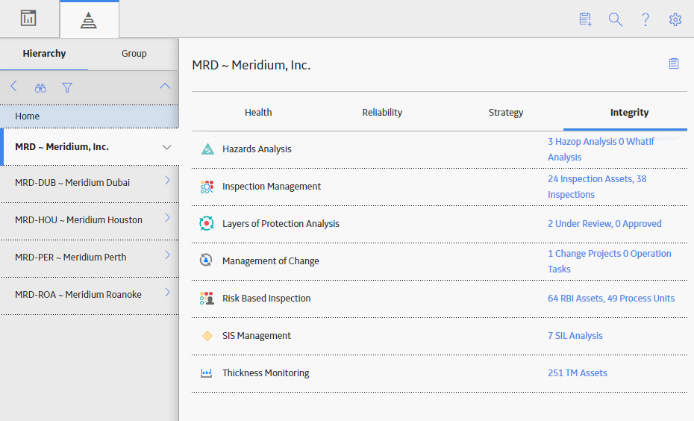Open the binoculars find asset icon
This screenshot has width=694, height=421.
point(40,87)
